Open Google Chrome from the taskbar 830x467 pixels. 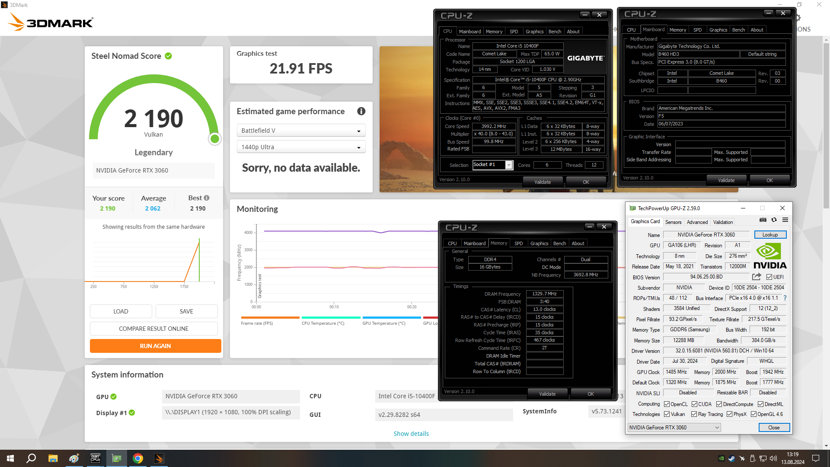pyautogui.click(x=138, y=458)
